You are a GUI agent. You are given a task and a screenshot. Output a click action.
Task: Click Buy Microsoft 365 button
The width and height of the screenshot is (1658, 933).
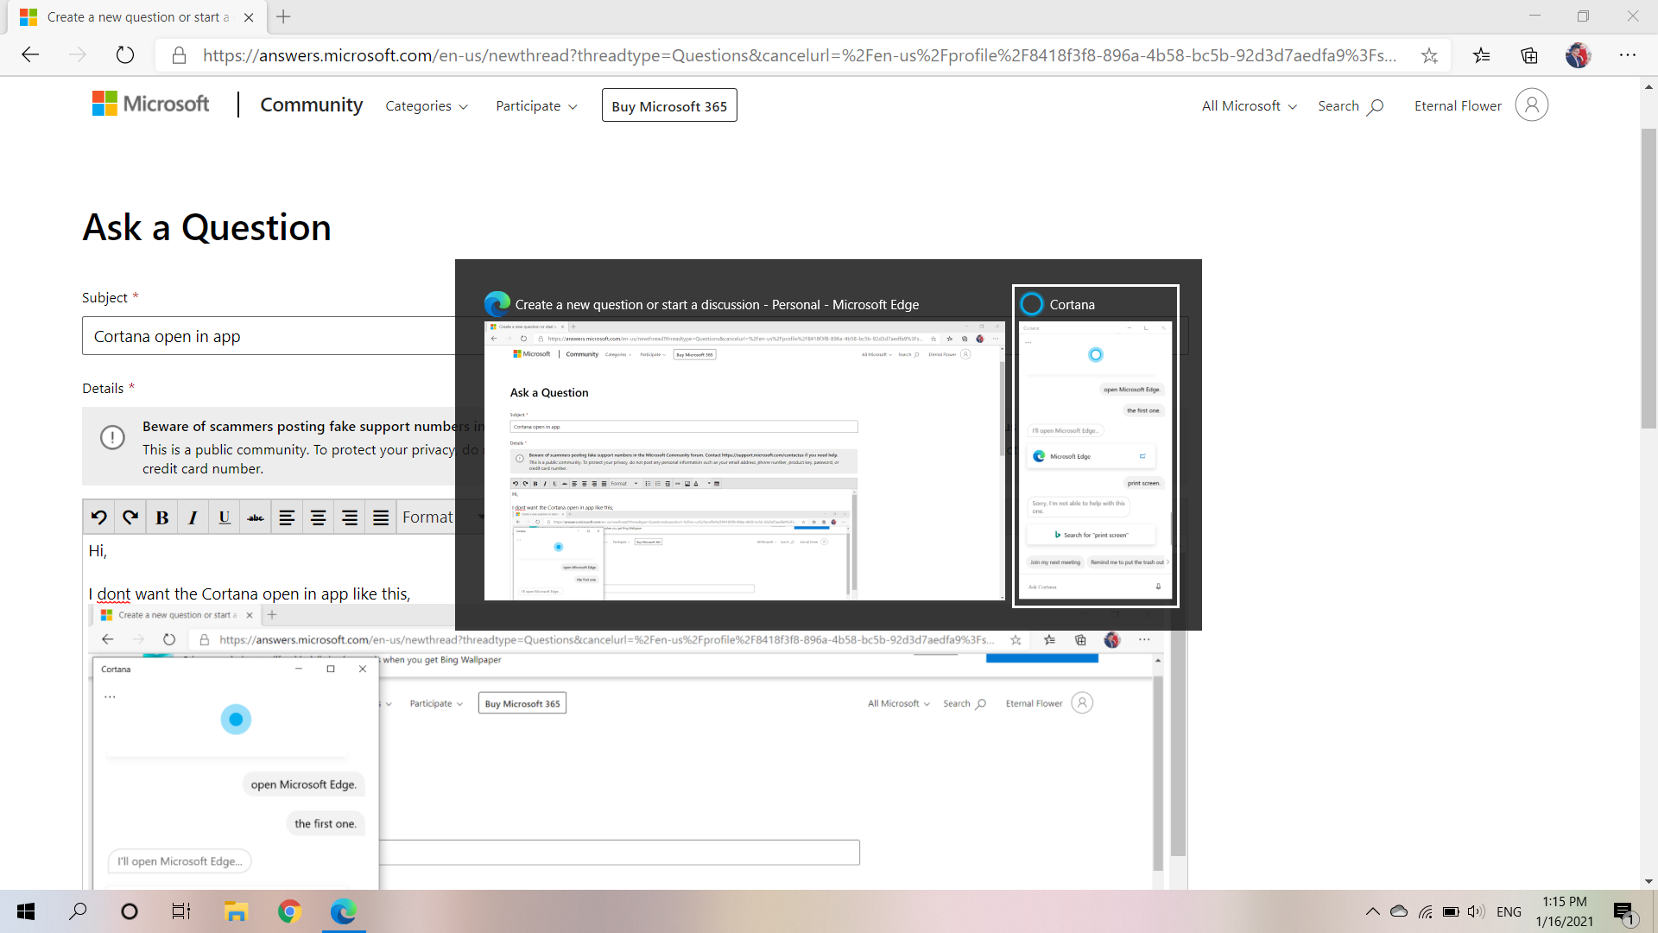pyautogui.click(x=669, y=105)
